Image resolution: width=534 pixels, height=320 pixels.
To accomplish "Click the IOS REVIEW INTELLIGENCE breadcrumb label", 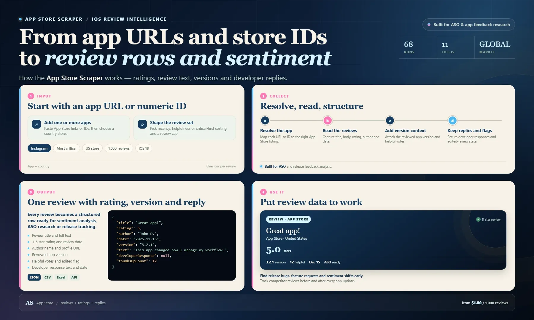I will (129, 19).
